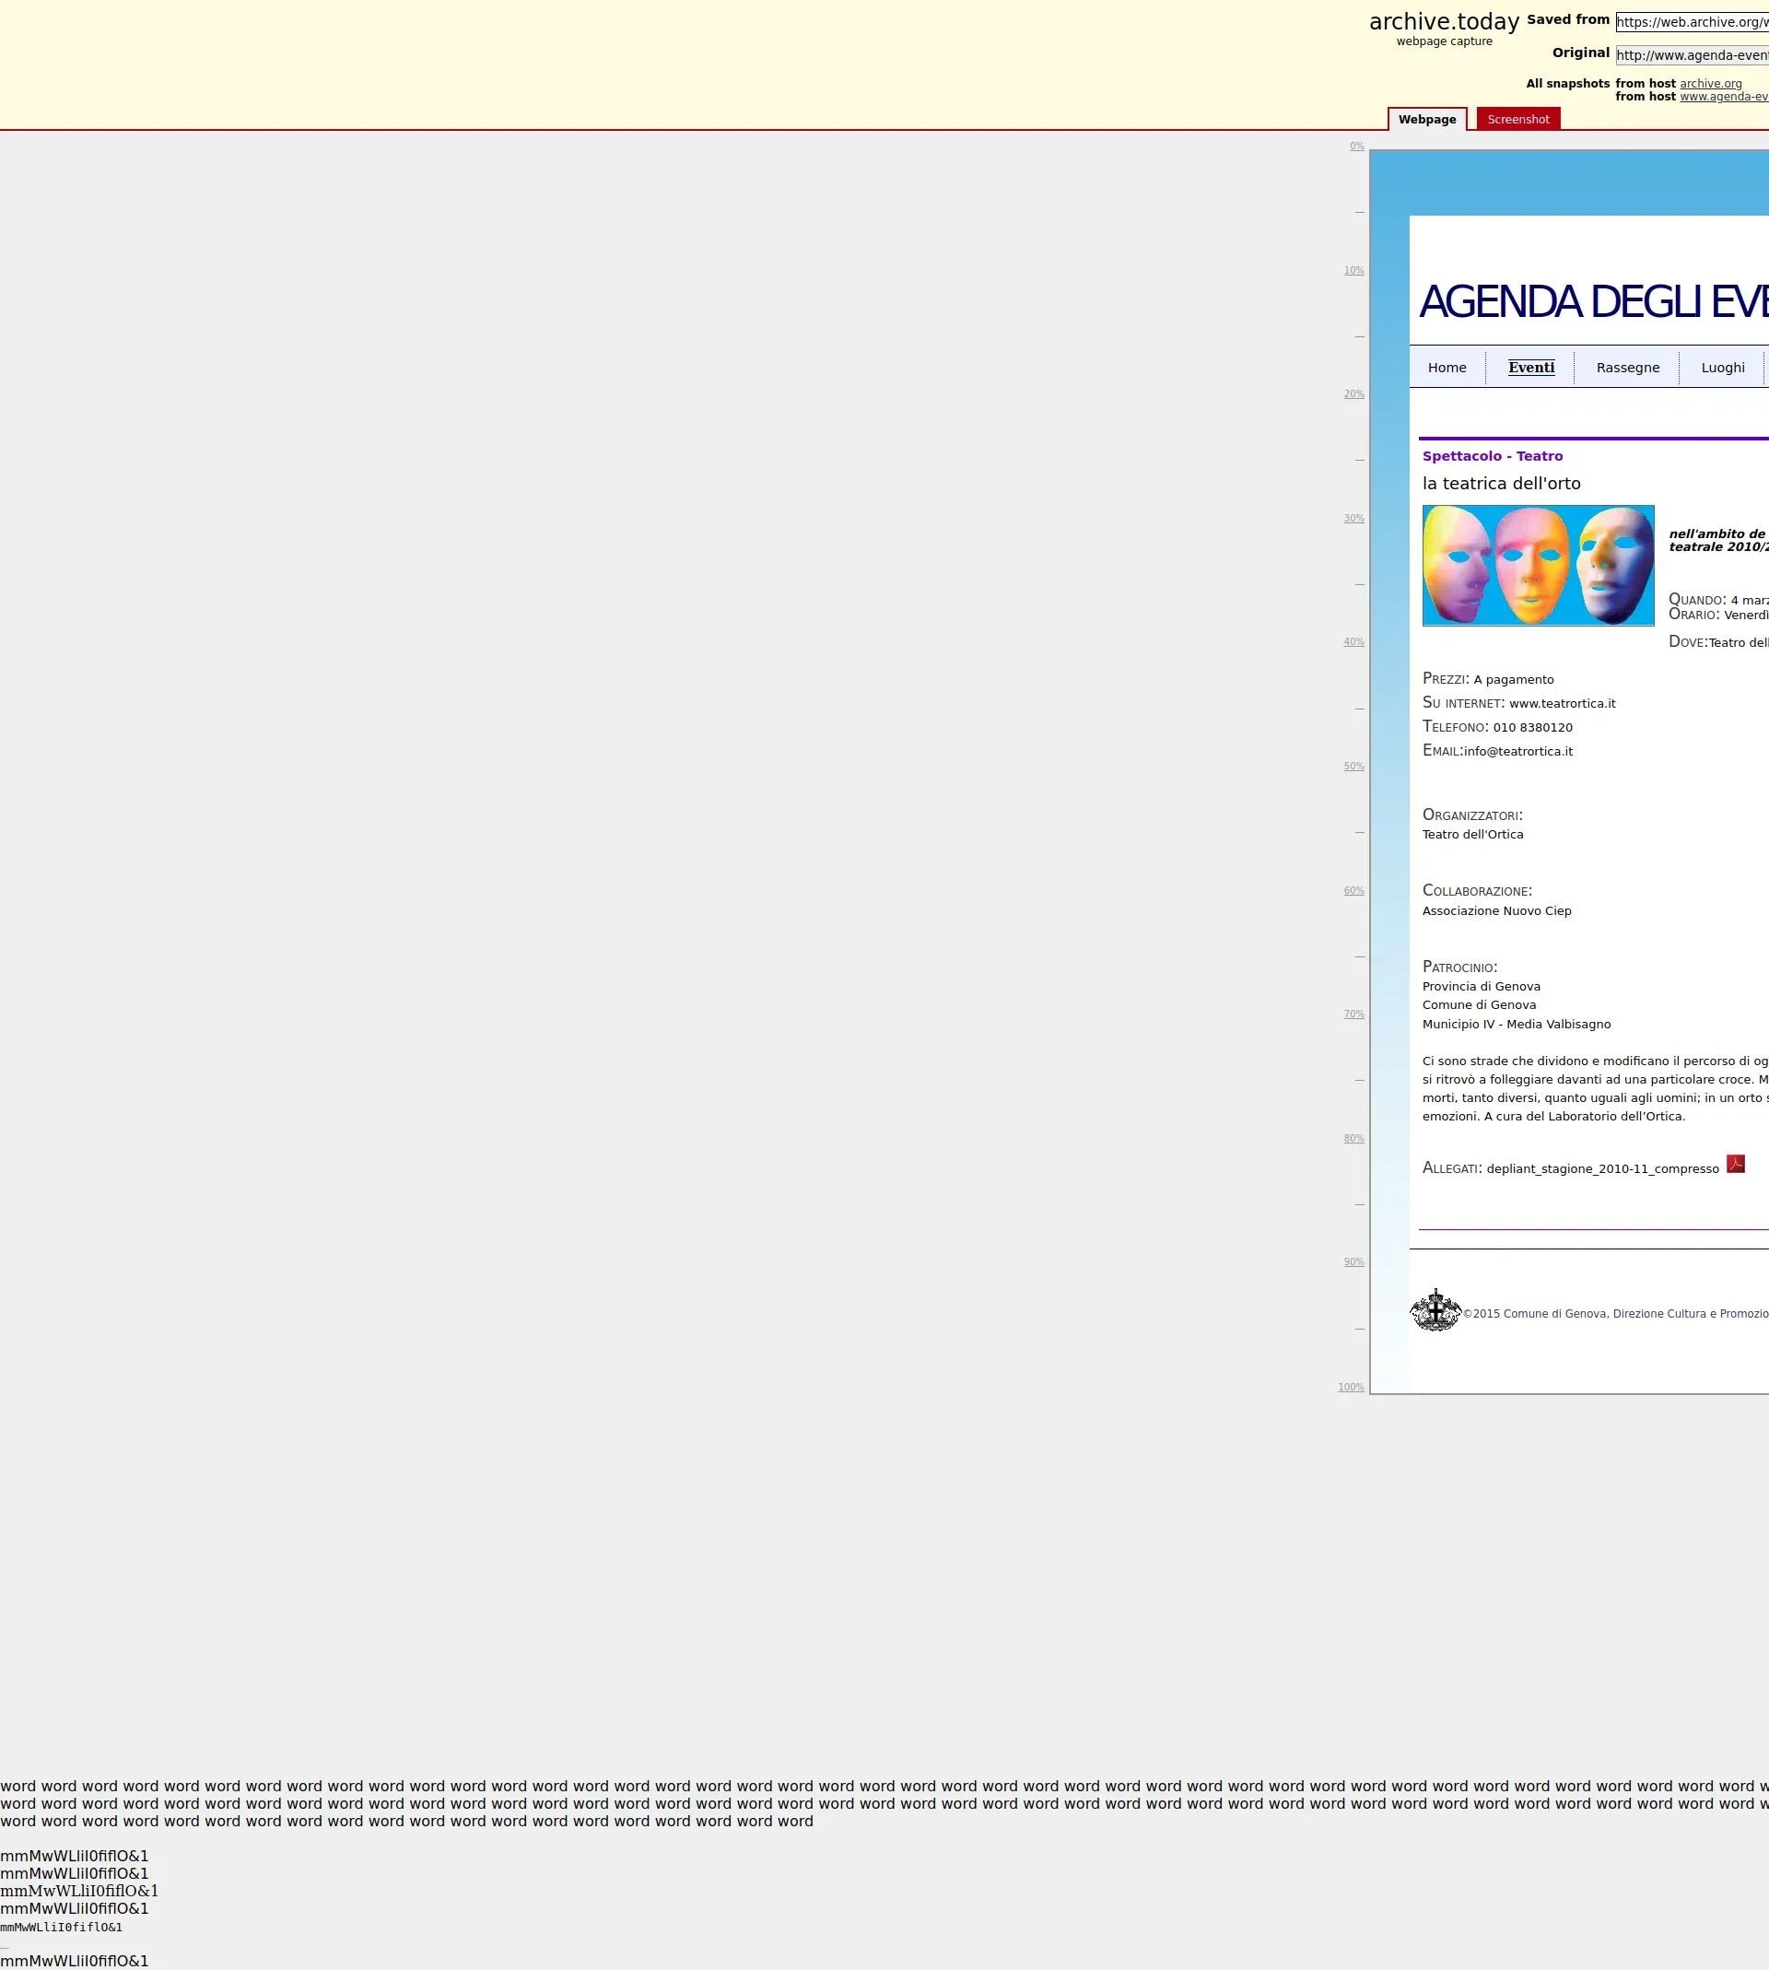Click the Saved from URL field
The width and height of the screenshot is (1769, 1970).
point(1693,22)
